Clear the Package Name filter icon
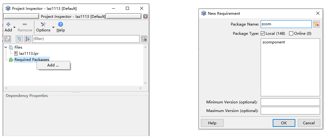This screenshot has height=140, width=329. click(316, 24)
